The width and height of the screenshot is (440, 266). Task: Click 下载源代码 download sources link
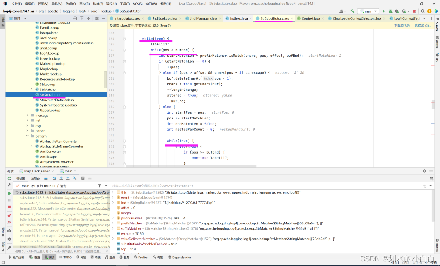tap(402, 25)
